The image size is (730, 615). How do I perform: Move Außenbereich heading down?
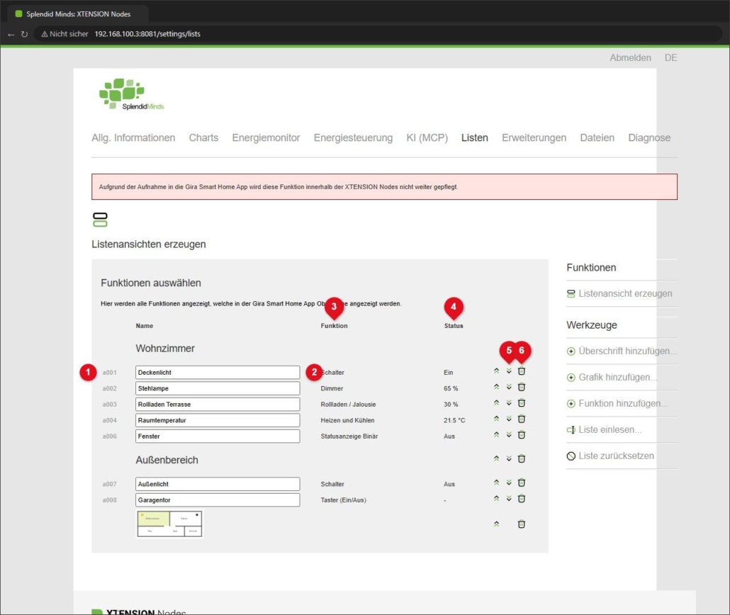click(x=509, y=458)
